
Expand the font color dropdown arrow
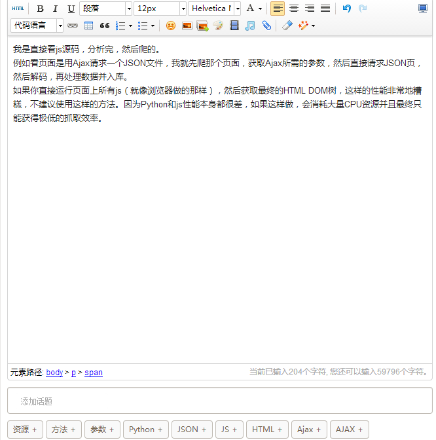(x=260, y=9)
